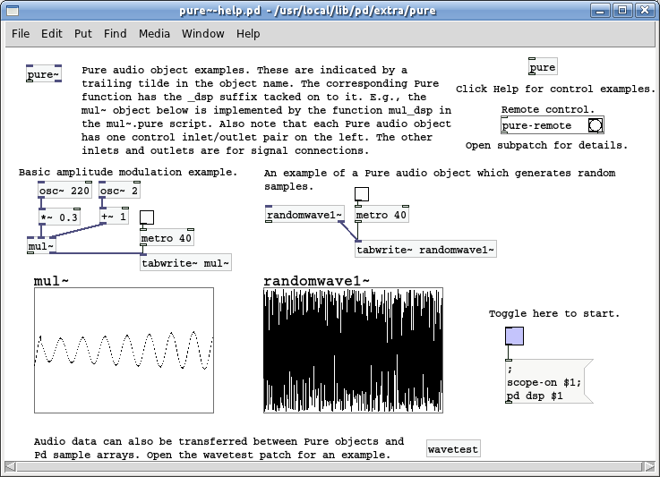The height and width of the screenshot is (477, 660).
Task: Click 'Remote control.' comment text
Action: coord(548,109)
